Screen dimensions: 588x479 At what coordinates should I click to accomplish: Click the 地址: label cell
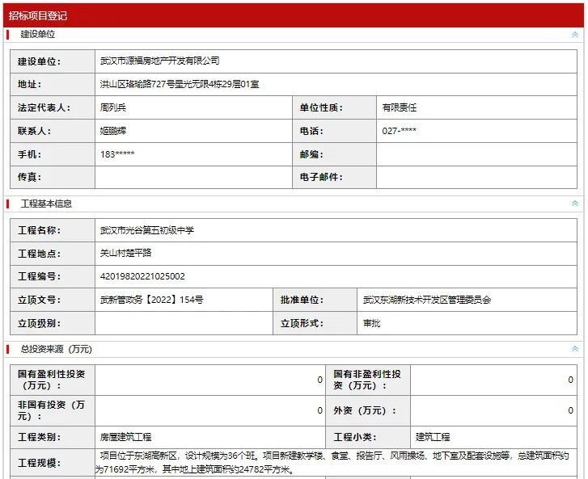point(53,84)
